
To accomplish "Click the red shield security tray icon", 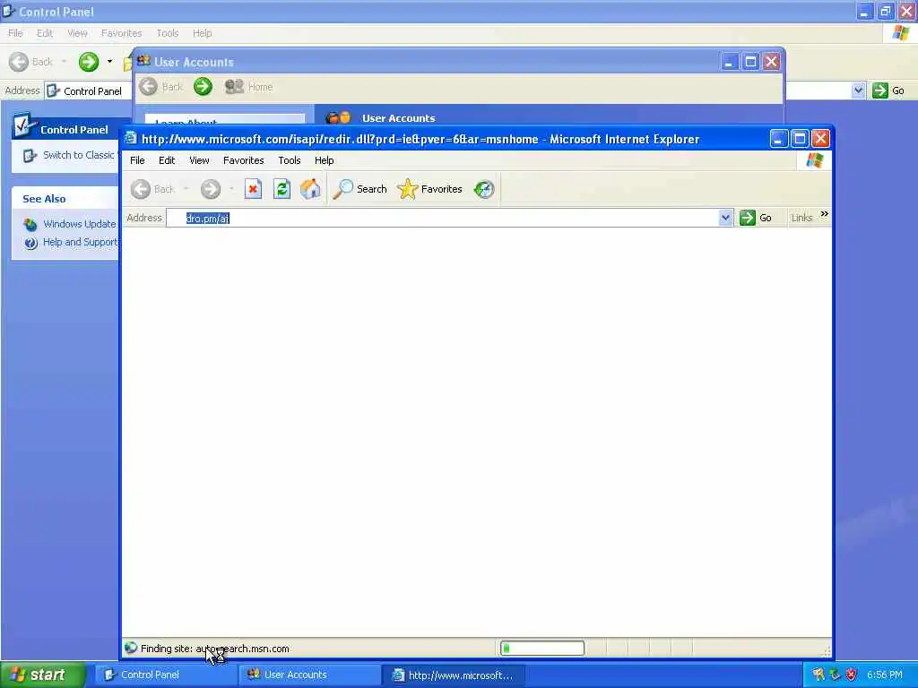I will pyautogui.click(x=852, y=675).
